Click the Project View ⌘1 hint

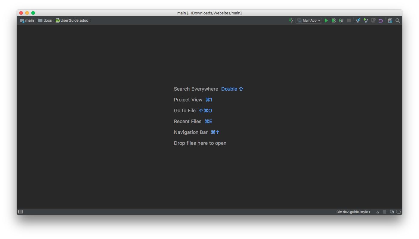click(193, 100)
